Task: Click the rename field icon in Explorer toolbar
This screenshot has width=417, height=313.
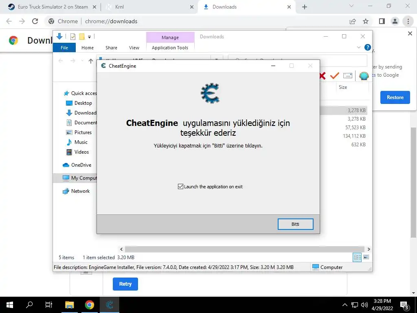Action: (x=348, y=75)
